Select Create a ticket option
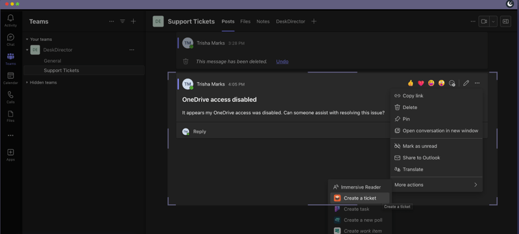This screenshot has width=519, height=234. pyautogui.click(x=360, y=198)
